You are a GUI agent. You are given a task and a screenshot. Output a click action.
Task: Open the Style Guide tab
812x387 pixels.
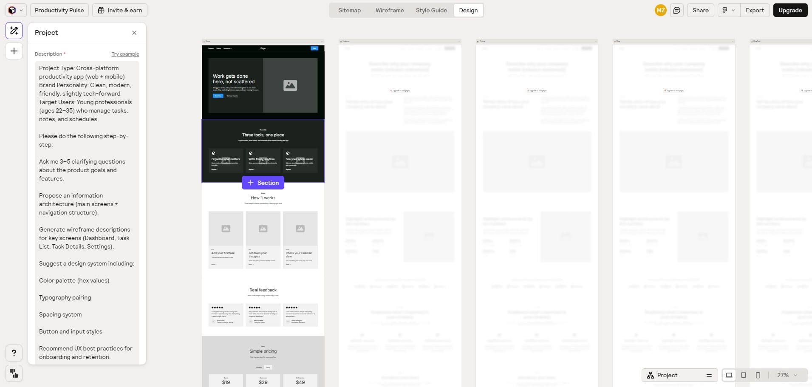coord(431,10)
